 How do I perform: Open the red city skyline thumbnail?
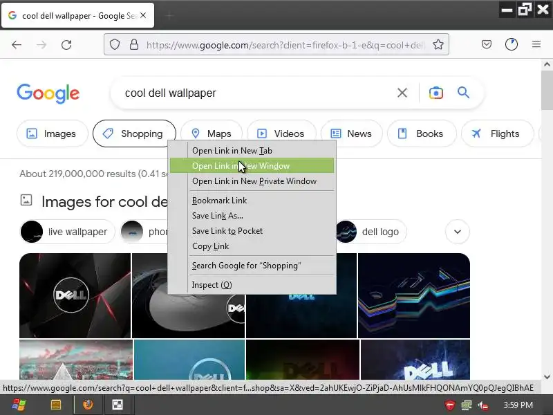pyautogui.click(x=76, y=360)
